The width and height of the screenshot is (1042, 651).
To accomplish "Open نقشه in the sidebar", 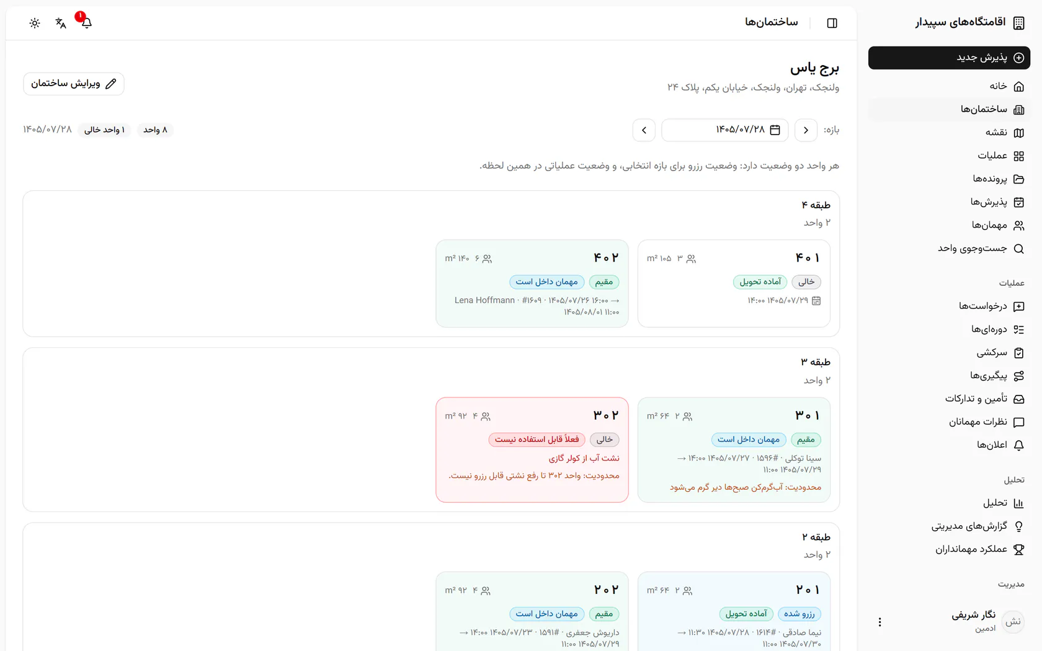I will point(949,133).
